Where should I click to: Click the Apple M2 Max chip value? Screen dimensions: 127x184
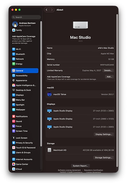pos(107,54)
